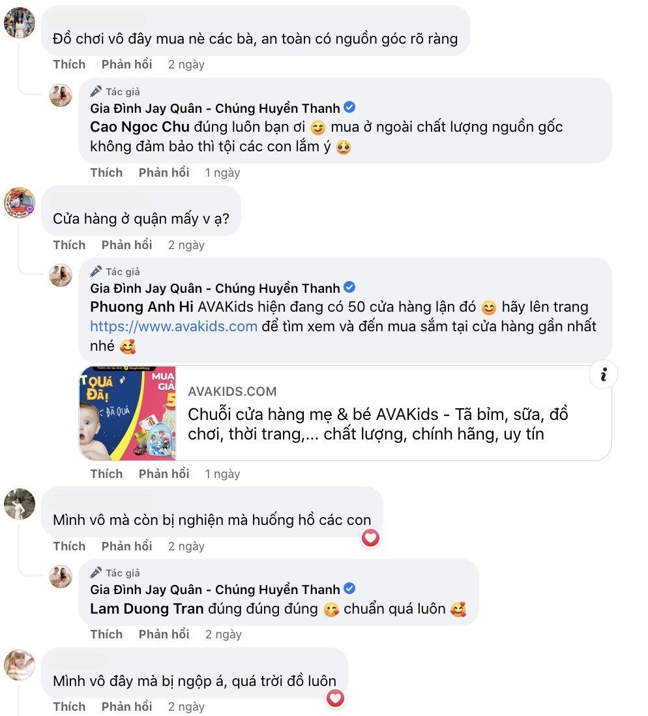Open avatar of 'Cửa hàng ở quận mấy' commenter
Viewport: 648px width, 716px height.
coord(20,203)
